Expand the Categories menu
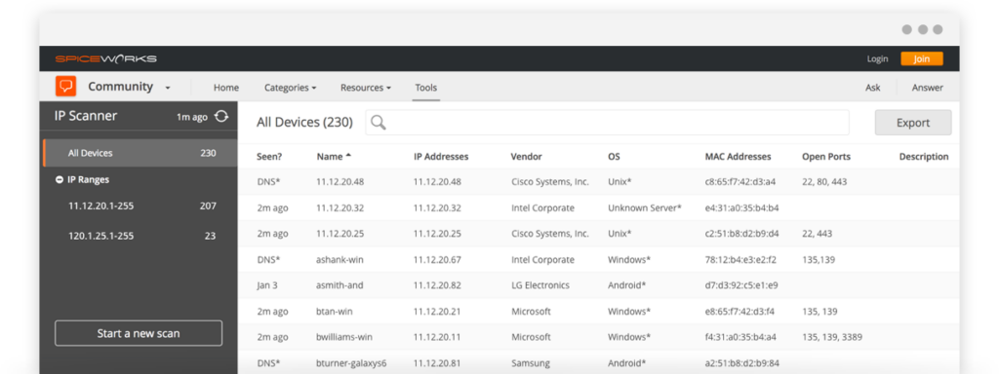 pyautogui.click(x=291, y=88)
